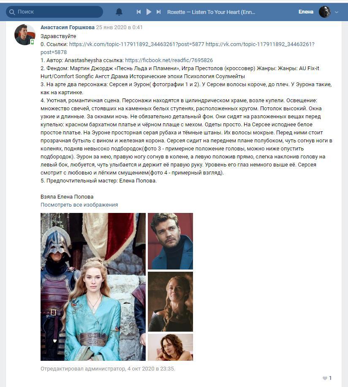Click the search magnifier icon
Screen dimensions: 348x387
(12, 12)
